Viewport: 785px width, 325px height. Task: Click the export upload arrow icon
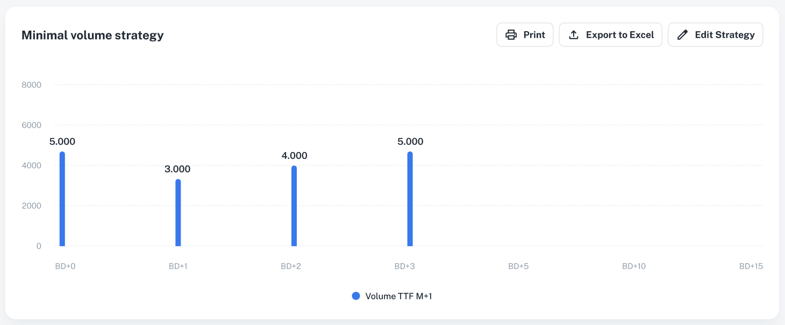(574, 35)
